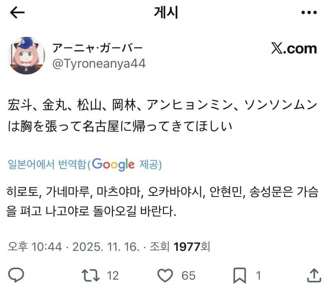Viewport: 332px width, 308px height.
Task: Go back using the left arrow
Action: (x=17, y=12)
